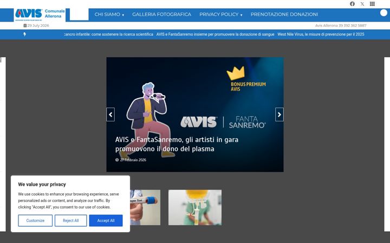Click Avis Allerona phone number text
Screen dimensions: 390x243
coord(341,25)
